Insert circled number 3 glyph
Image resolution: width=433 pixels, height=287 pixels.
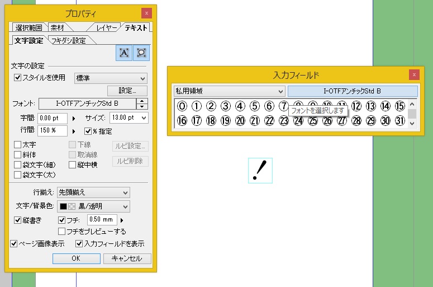(x=226, y=106)
